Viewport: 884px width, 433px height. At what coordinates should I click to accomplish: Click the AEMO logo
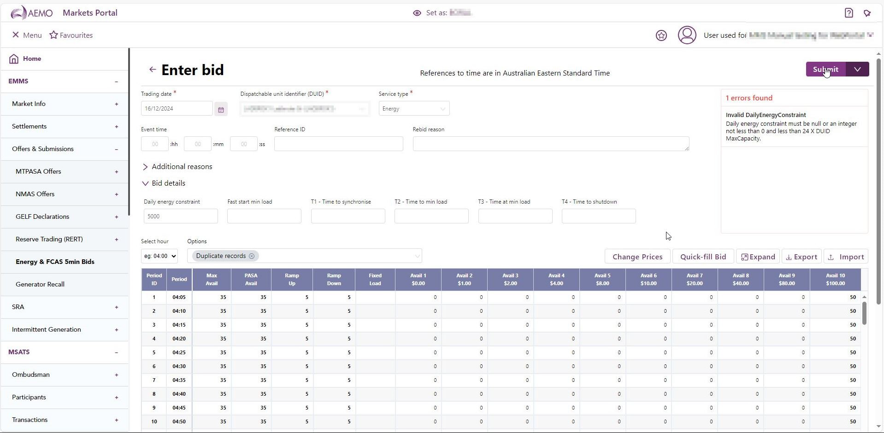(31, 13)
